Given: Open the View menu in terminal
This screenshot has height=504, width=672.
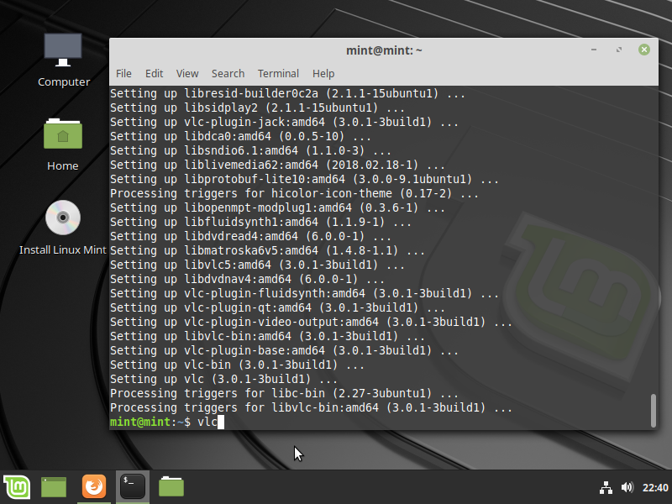Looking at the screenshot, I should pyautogui.click(x=187, y=74).
